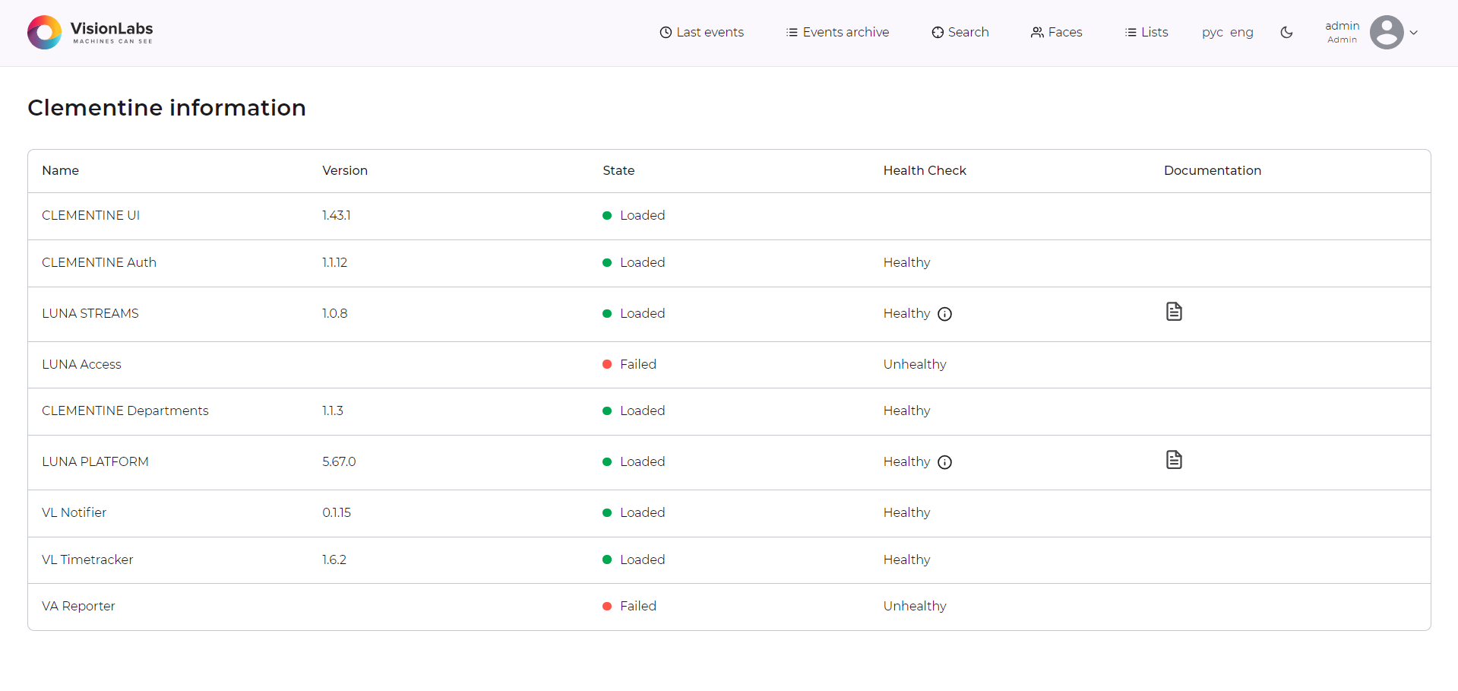1458x691 pixels.
Task: Click the VisionLabs logo
Action: tap(90, 33)
